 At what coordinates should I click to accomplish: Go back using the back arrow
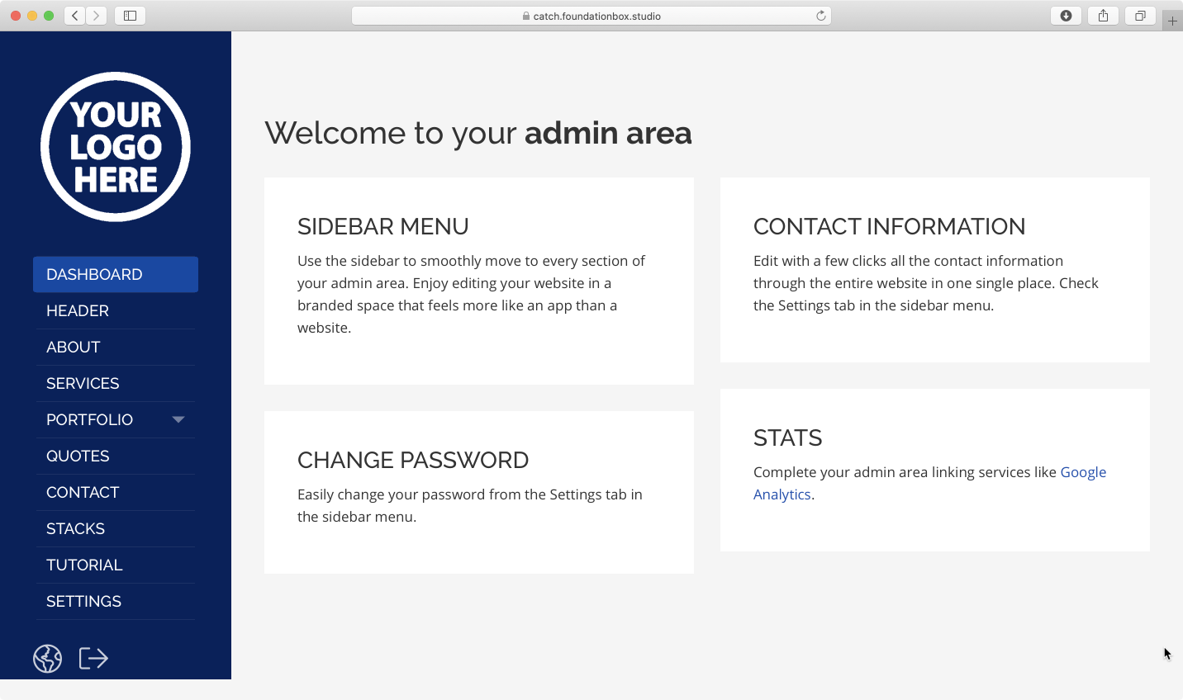tap(75, 16)
